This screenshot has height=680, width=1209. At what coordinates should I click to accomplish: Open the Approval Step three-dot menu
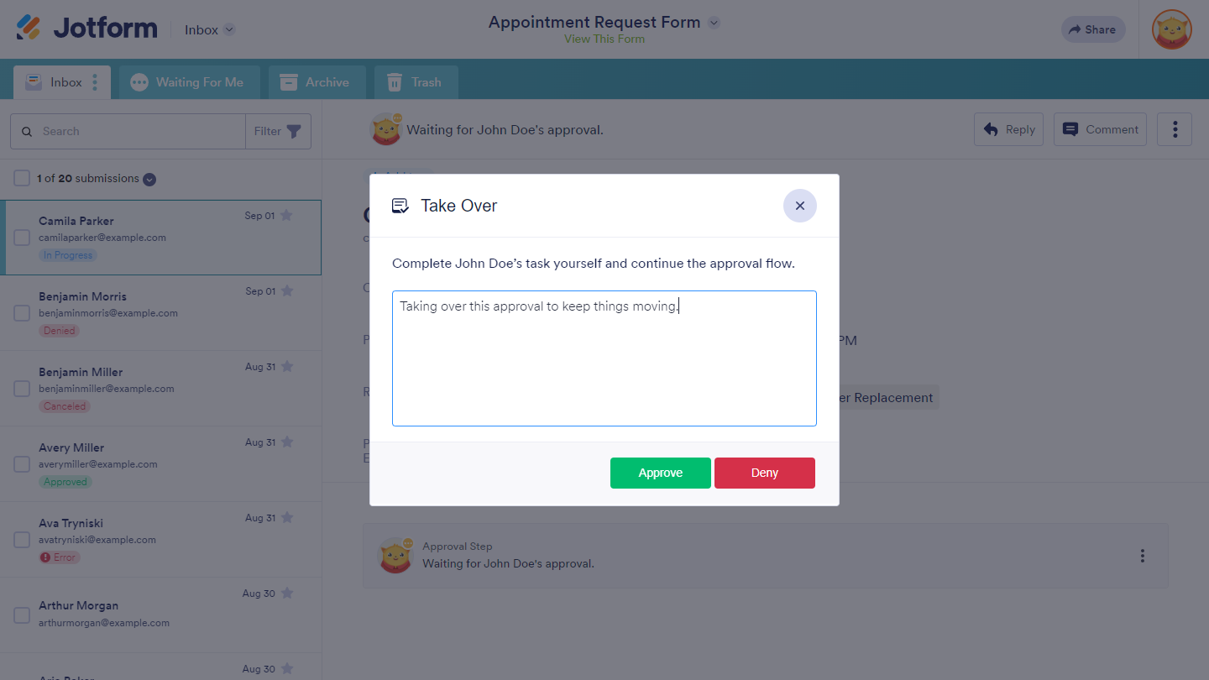tap(1142, 556)
